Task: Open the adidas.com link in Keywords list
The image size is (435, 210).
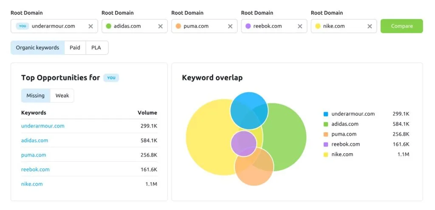Action: [x=34, y=141]
